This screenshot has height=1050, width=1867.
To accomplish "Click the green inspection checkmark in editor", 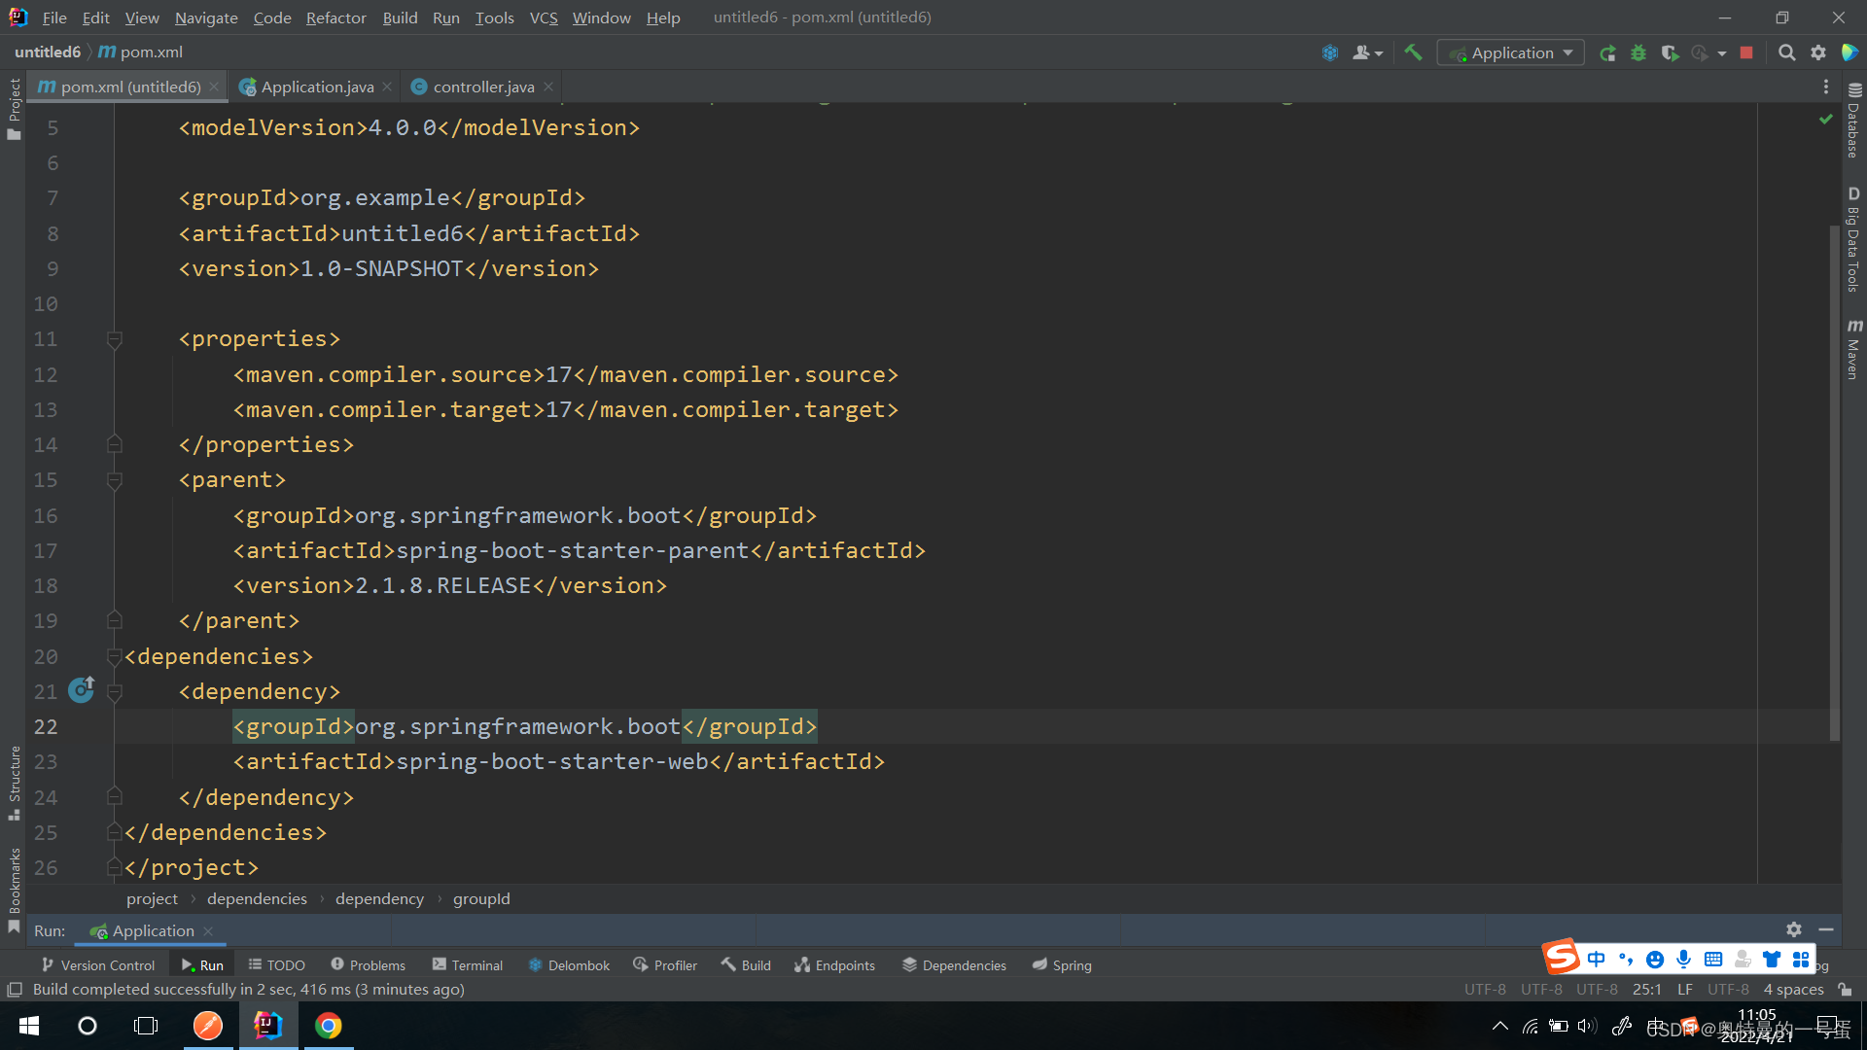I will tap(1825, 119).
